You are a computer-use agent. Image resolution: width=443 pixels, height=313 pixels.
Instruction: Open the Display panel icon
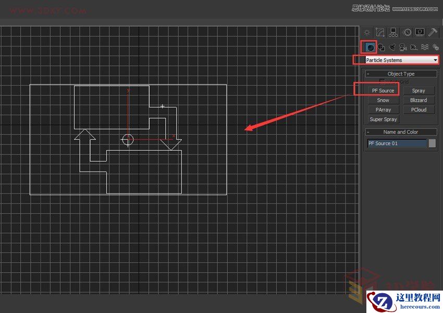click(419, 32)
